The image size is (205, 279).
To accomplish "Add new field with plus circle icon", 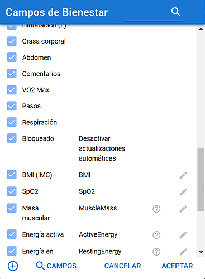I will (x=13, y=266).
